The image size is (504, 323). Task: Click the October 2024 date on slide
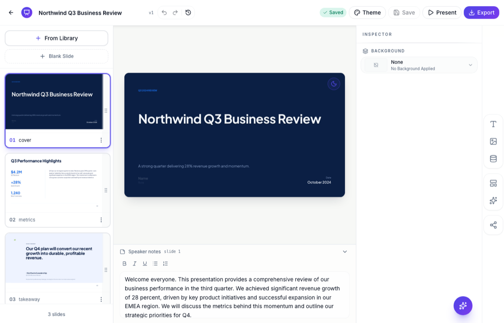[x=319, y=182]
